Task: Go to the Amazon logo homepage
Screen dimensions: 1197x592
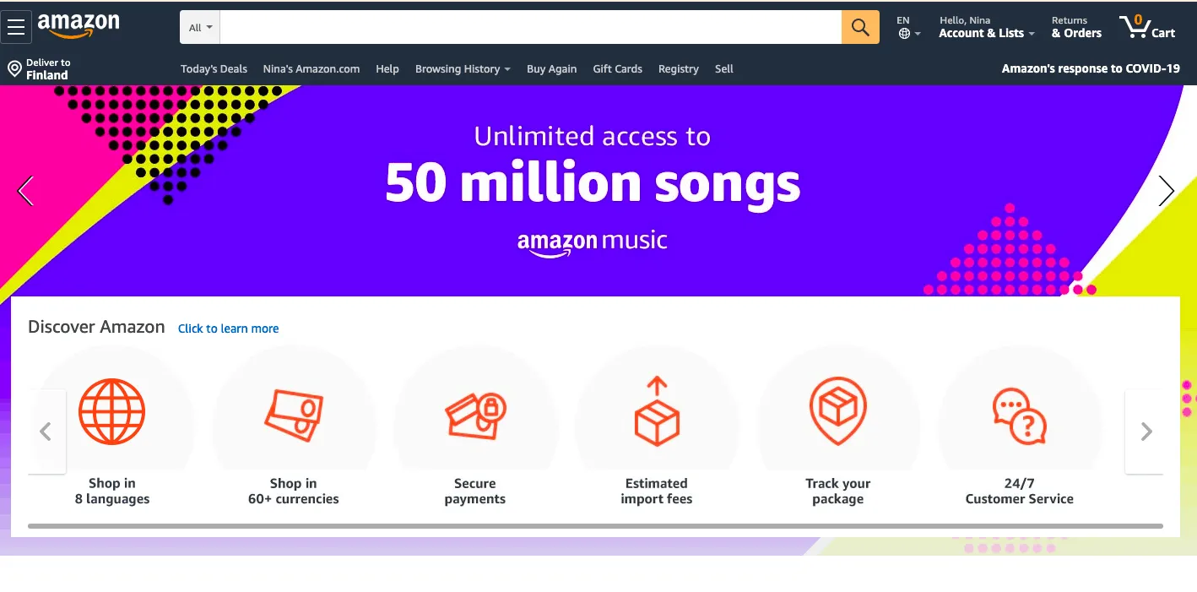Action: point(79,26)
